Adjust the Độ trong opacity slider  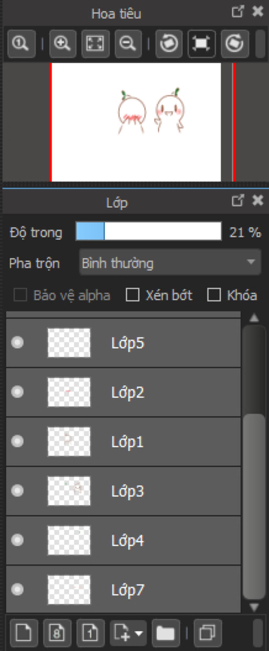(148, 231)
